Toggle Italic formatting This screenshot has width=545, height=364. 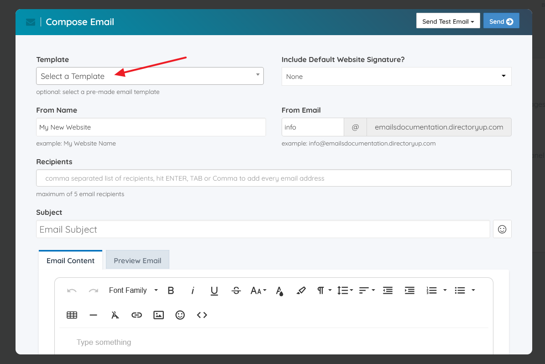click(193, 291)
